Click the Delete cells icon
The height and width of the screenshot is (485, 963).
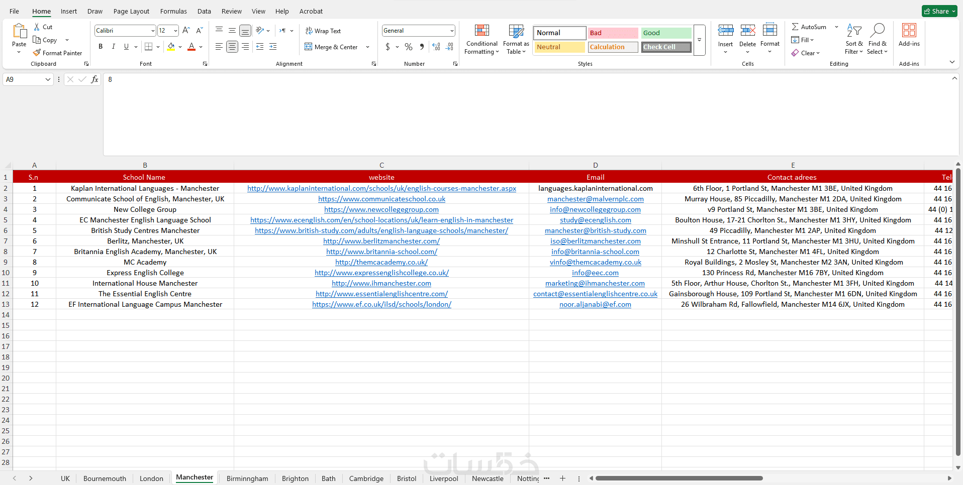tap(747, 30)
